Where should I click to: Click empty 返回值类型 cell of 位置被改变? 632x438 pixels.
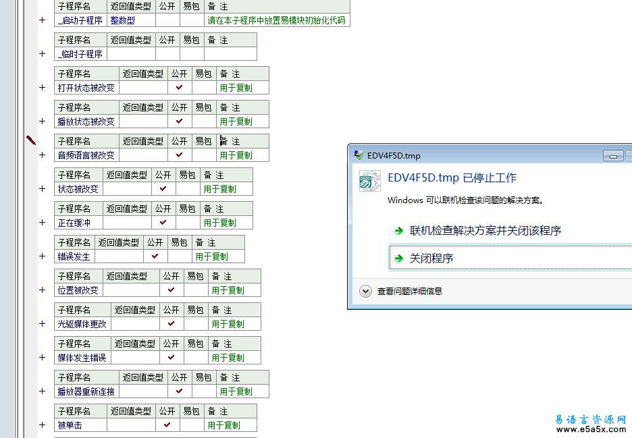click(x=132, y=290)
